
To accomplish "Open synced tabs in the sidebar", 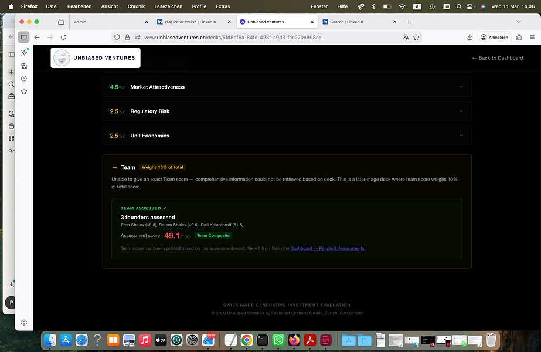I will (x=24, y=66).
